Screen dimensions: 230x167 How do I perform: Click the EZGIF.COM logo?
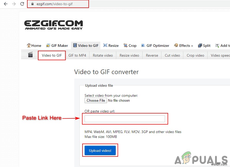54,25
